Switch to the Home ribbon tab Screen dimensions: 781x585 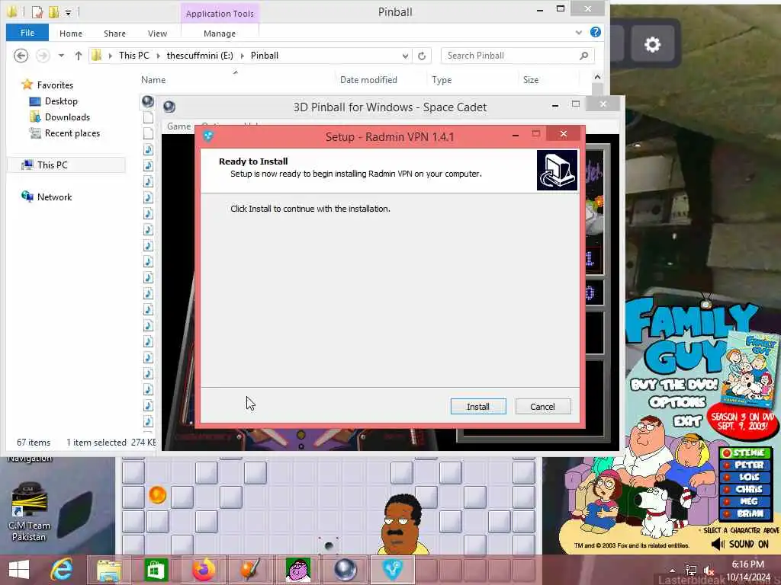pos(71,34)
